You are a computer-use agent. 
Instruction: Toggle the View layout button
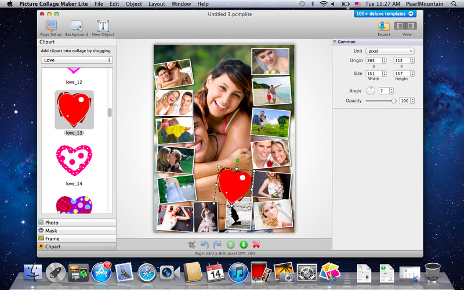point(405,26)
